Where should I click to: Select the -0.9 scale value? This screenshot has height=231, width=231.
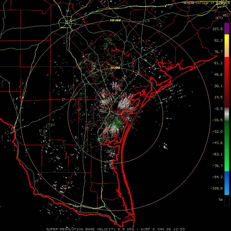point(218,109)
